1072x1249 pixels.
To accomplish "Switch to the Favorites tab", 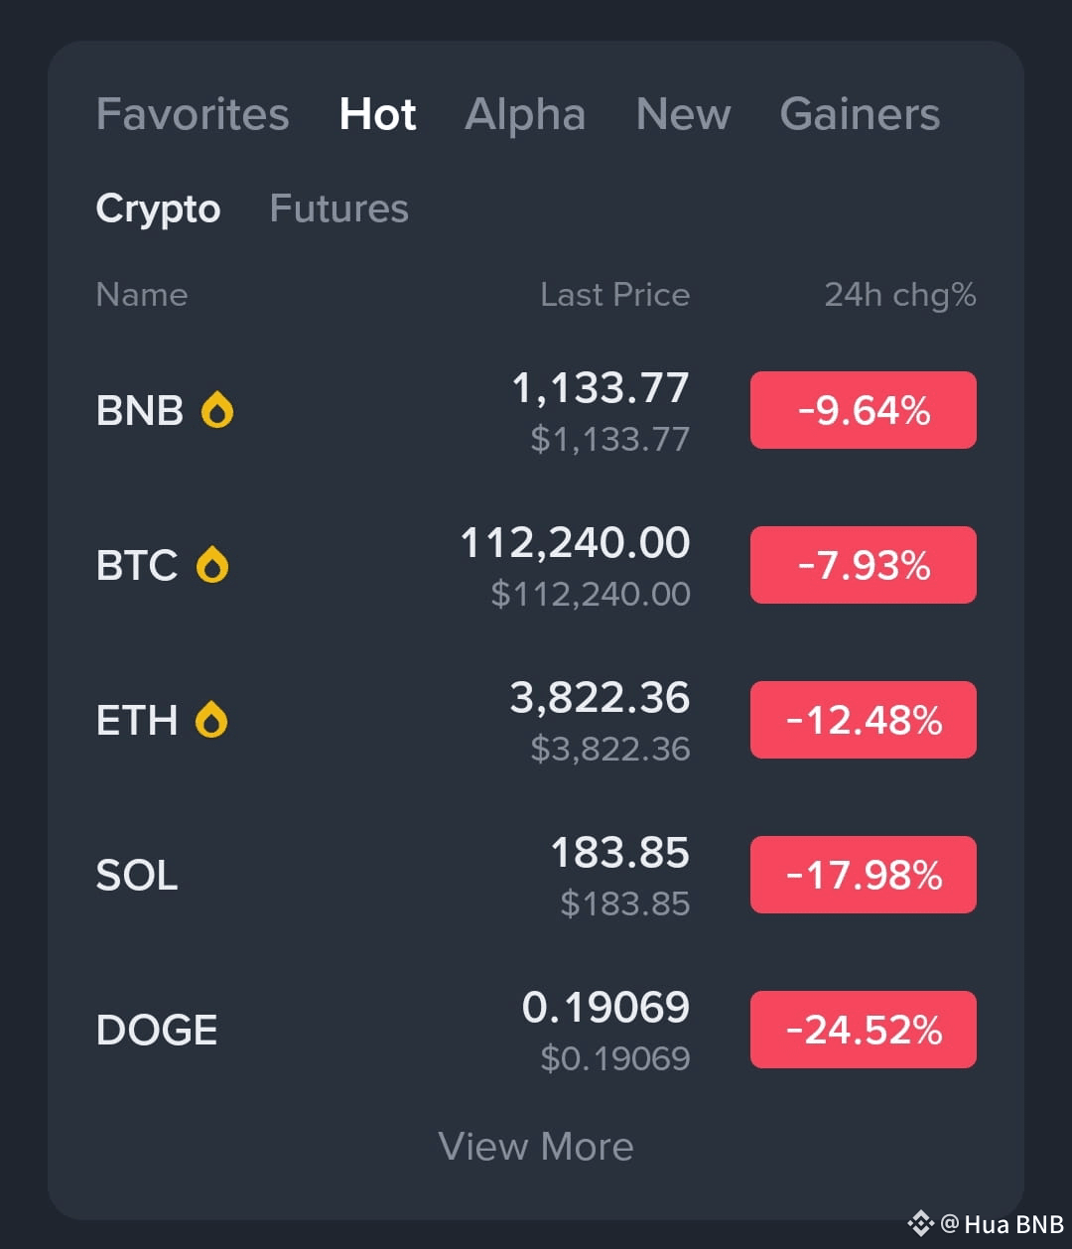I will [x=193, y=114].
